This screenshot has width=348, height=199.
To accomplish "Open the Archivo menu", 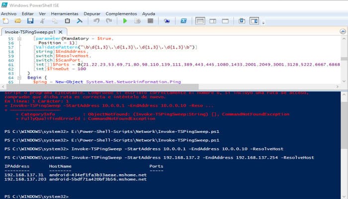I will tap(8, 14).
